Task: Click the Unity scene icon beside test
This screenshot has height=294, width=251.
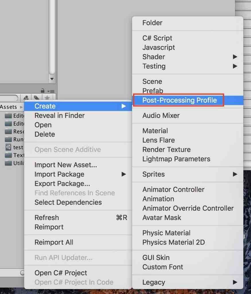Action: tap(8, 147)
